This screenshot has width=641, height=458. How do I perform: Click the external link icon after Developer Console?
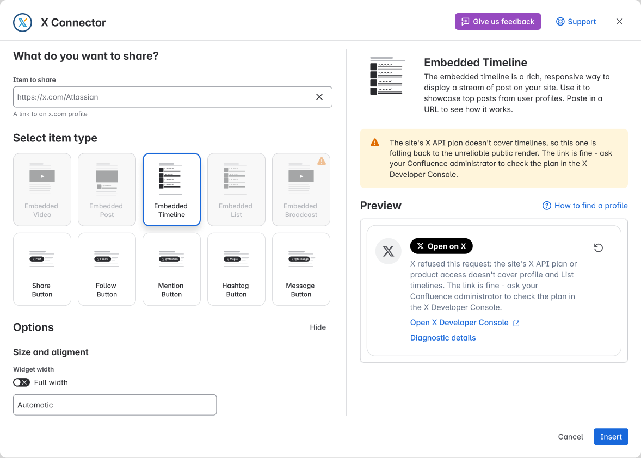tap(516, 323)
